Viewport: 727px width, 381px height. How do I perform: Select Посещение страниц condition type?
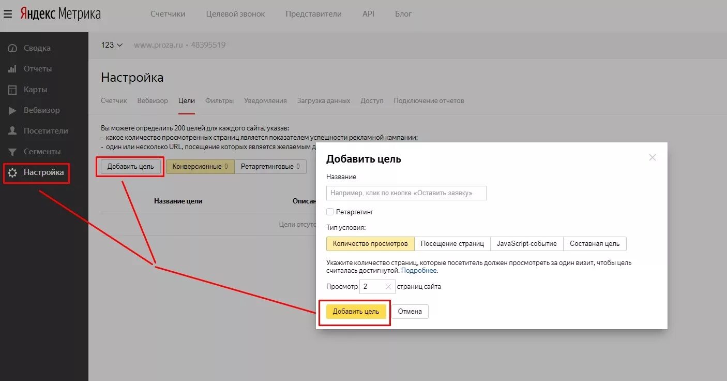pyautogui.click(x=452, y=243)
